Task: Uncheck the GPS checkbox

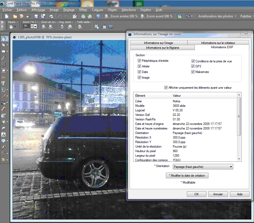Action: coord(193,66)
